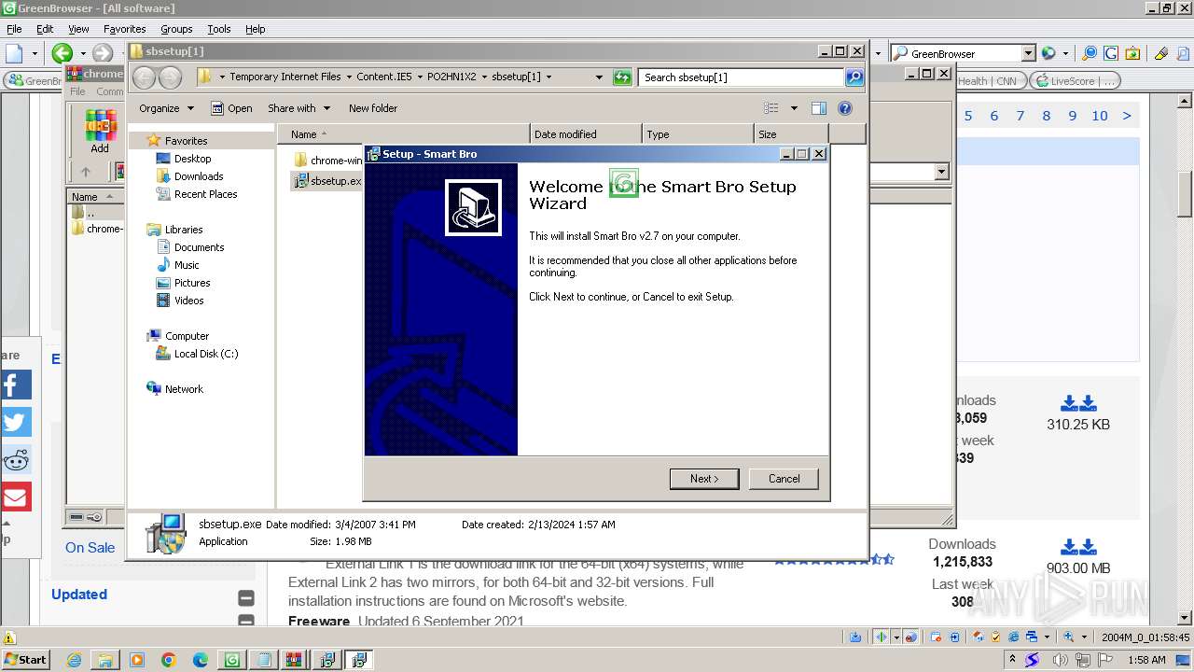1194x672 pixels.
Task: Select Computer in Explorer sidebar
Action: coord(187,336)
